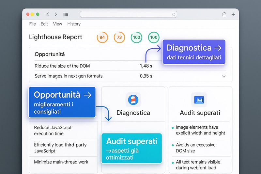Click the yellow minimize window dot
The width and height of the screenshot is (261, 174).
coord(32,14)
